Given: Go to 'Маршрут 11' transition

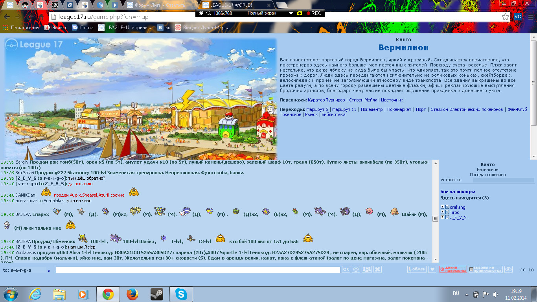Looking at the screenshot, I should click(x=344, y=109).
